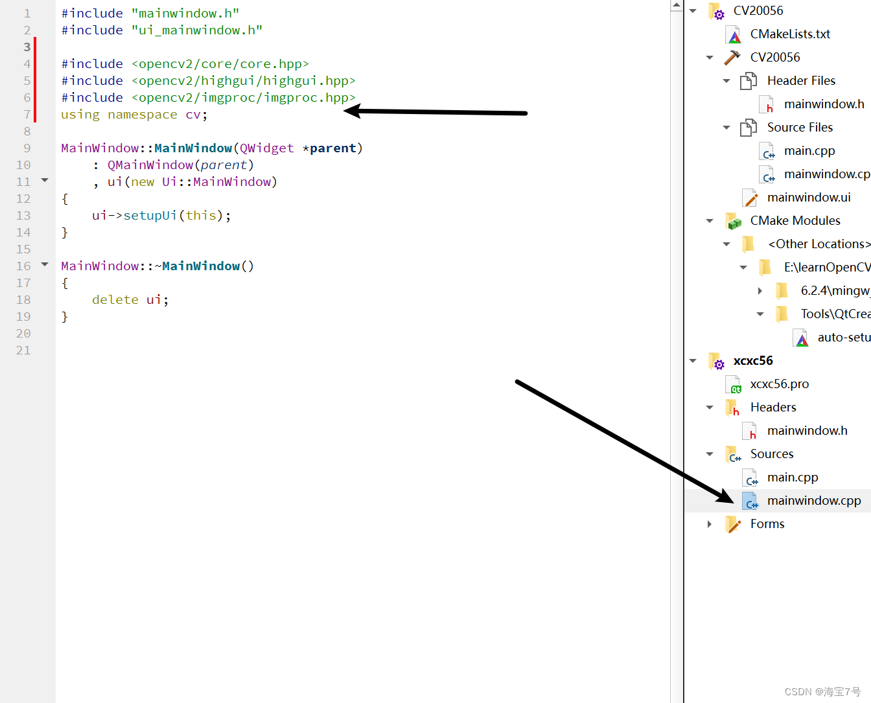Collapse the Header Files node
Viewport: 871px width, 703px height.
click(726, 81)
